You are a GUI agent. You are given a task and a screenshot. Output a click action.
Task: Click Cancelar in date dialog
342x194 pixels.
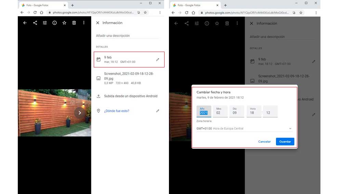(x=264, y=142)
